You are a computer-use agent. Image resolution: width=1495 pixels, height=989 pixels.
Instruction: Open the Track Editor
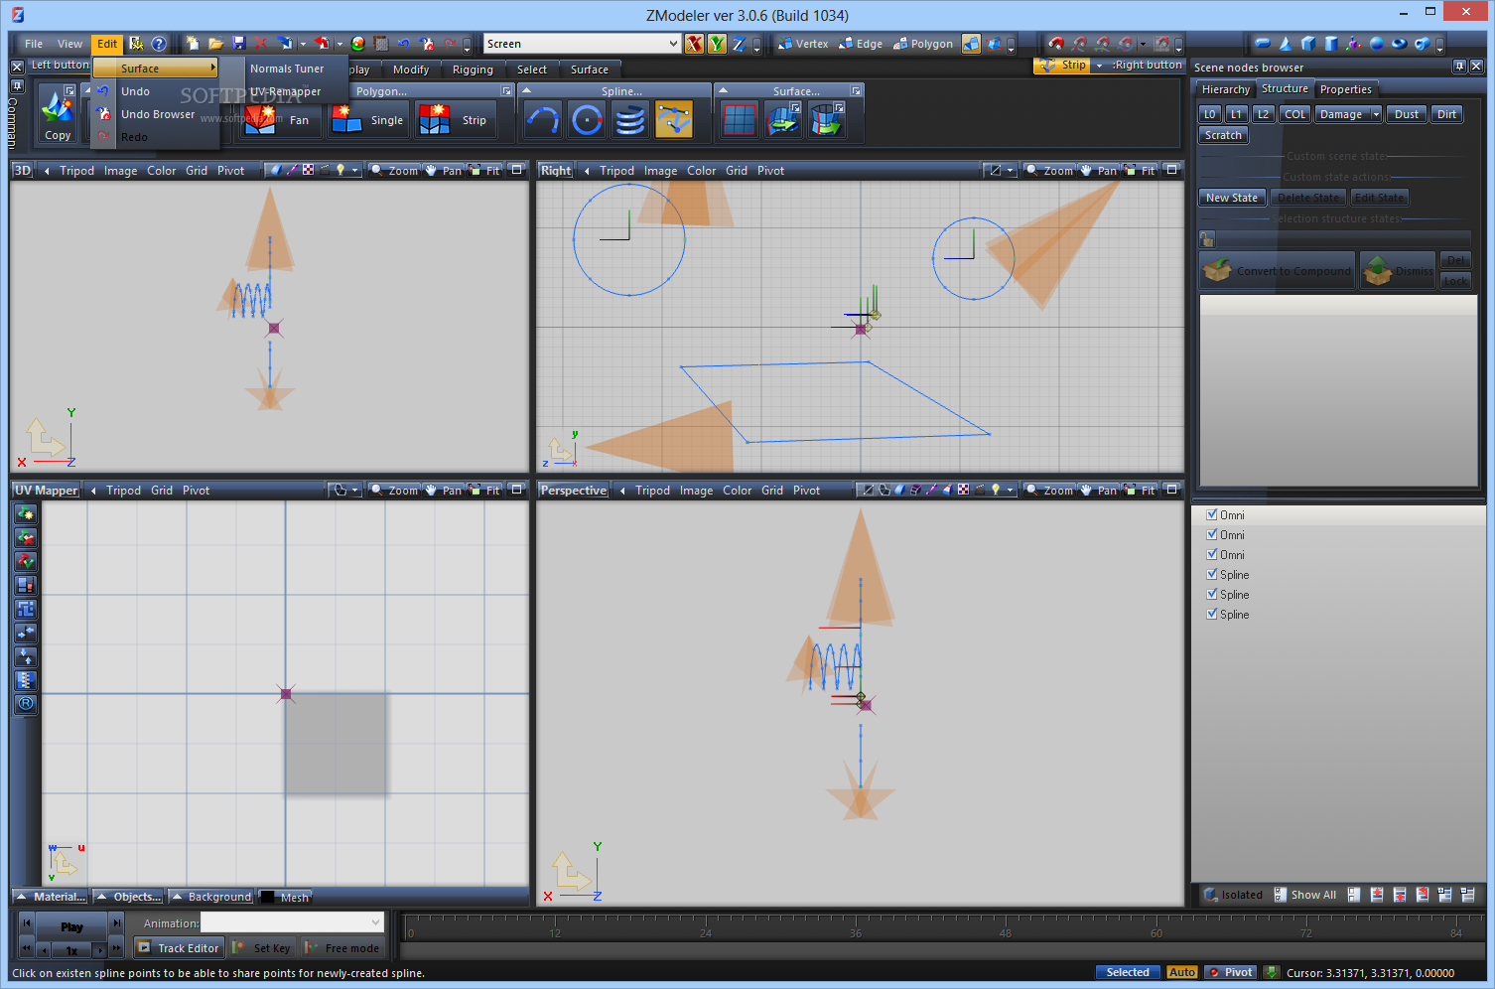pyautogui.click(x=179, y=948)
